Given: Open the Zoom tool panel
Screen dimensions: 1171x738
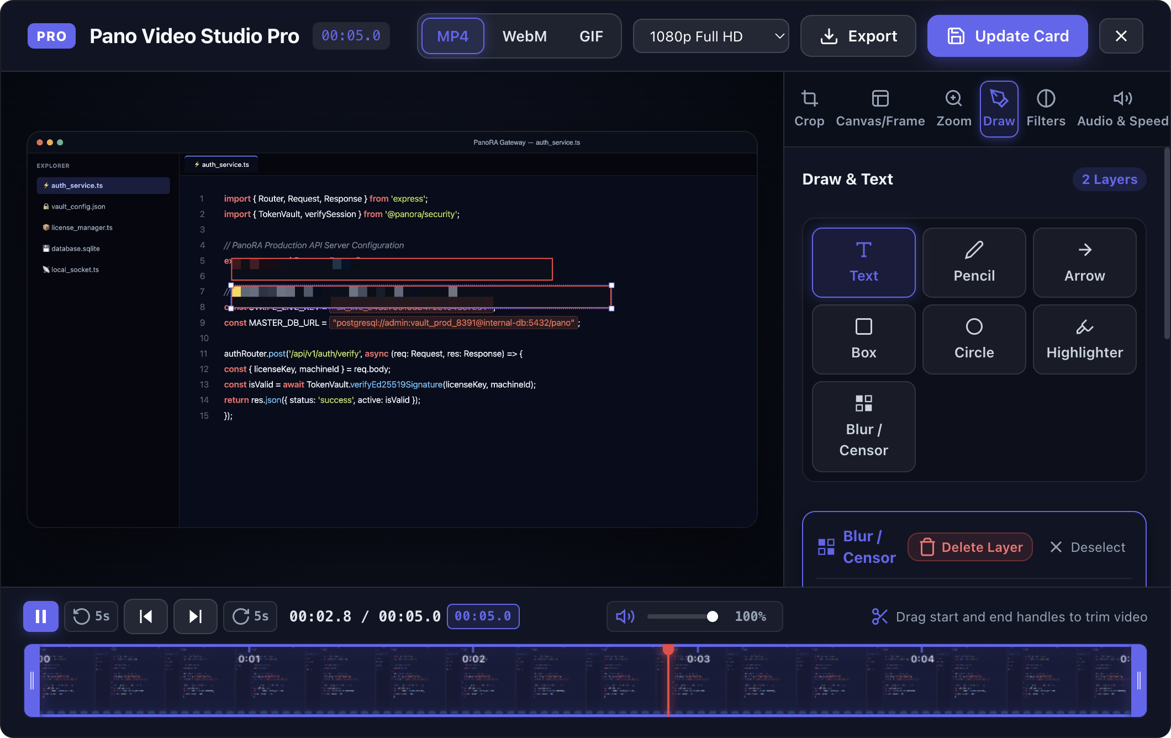Looking at the screenshot, I should 954,109.
